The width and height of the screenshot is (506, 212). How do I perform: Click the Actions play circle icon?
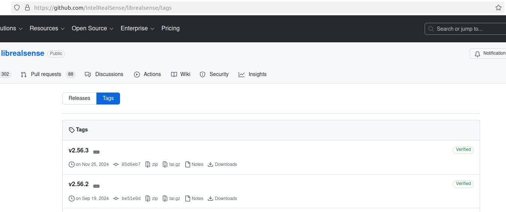coord(137,75)
